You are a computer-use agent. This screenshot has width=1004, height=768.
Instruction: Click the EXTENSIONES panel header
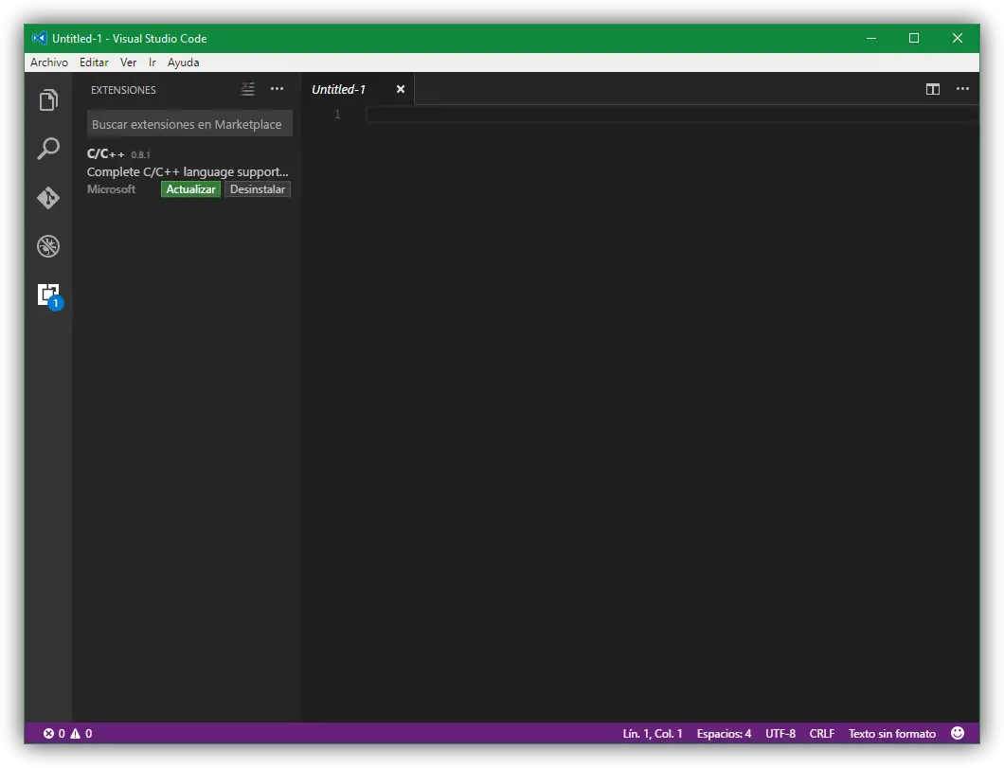point(123,90)
